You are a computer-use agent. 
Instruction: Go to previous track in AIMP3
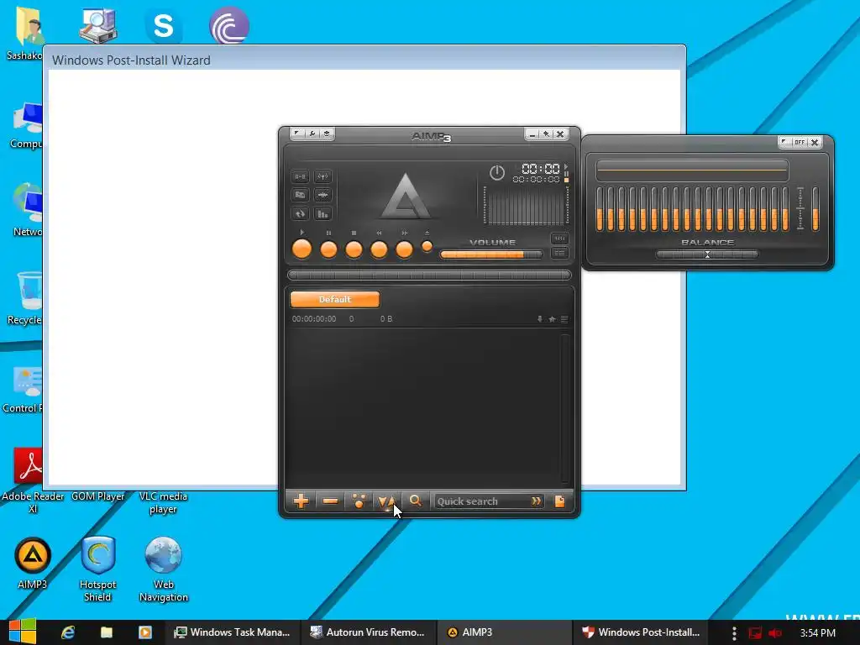click(x=379, y=249)
